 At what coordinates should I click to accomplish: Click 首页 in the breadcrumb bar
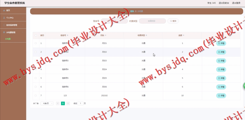[132, 11]
